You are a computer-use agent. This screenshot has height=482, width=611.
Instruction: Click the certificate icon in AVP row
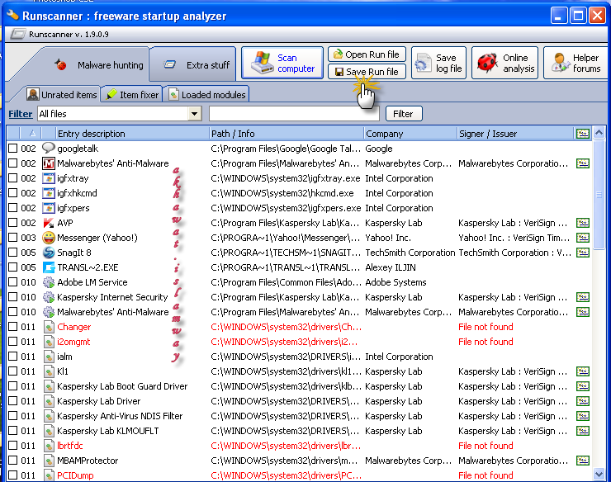pyautogui.click(x=583, y=223)
